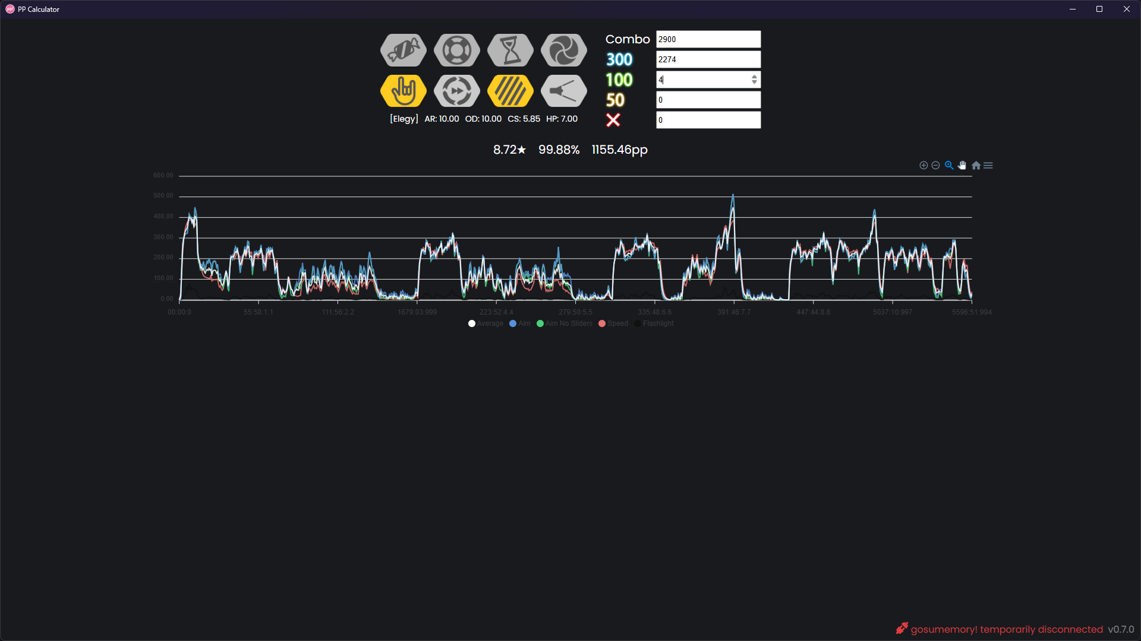This screenshot has width=1141, height=641.
Task: Select the chart panning hand tool
Action: coord(962,166)
